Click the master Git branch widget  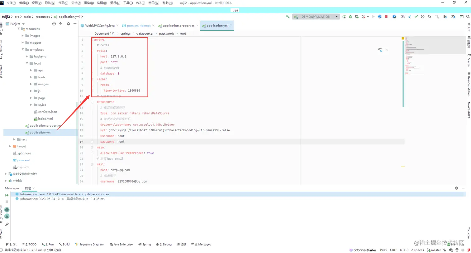point(434,250)
